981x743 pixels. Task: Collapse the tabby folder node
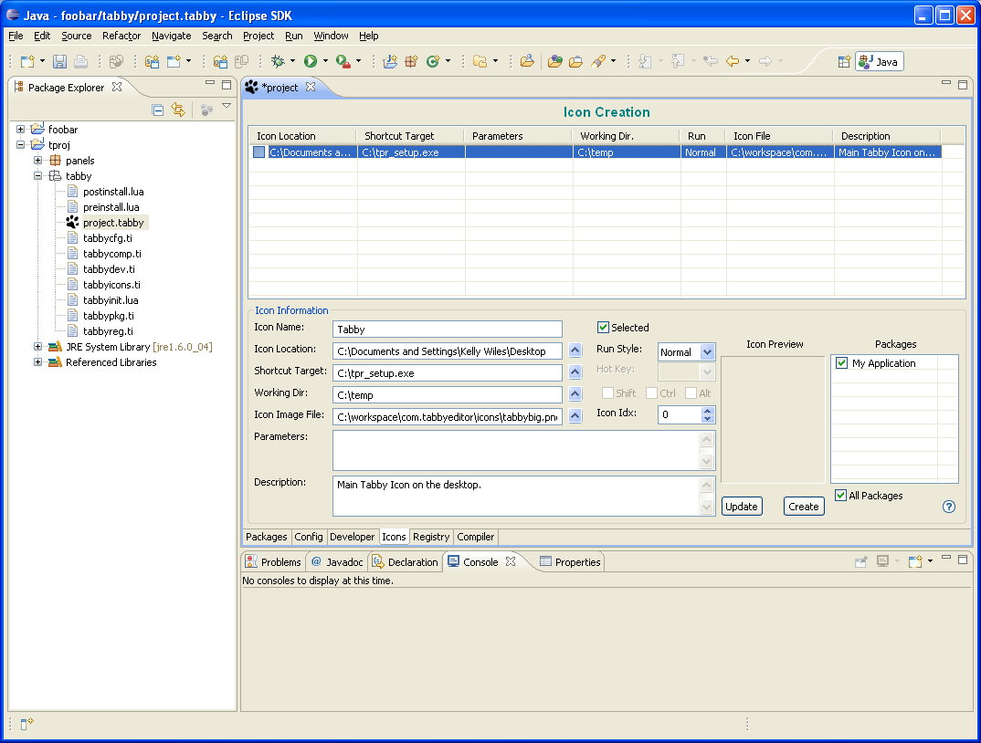[x=38, y=176]
